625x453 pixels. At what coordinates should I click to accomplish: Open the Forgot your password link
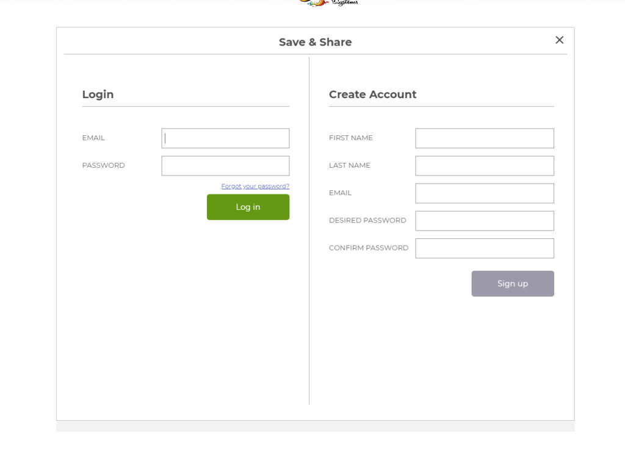255,186
